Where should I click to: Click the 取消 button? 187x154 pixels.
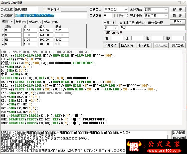tap(177, 16)
